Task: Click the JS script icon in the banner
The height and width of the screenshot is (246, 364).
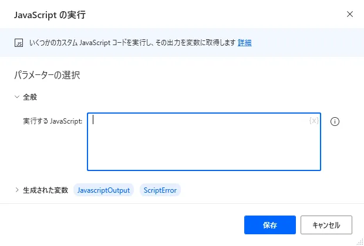Action: 18,43
